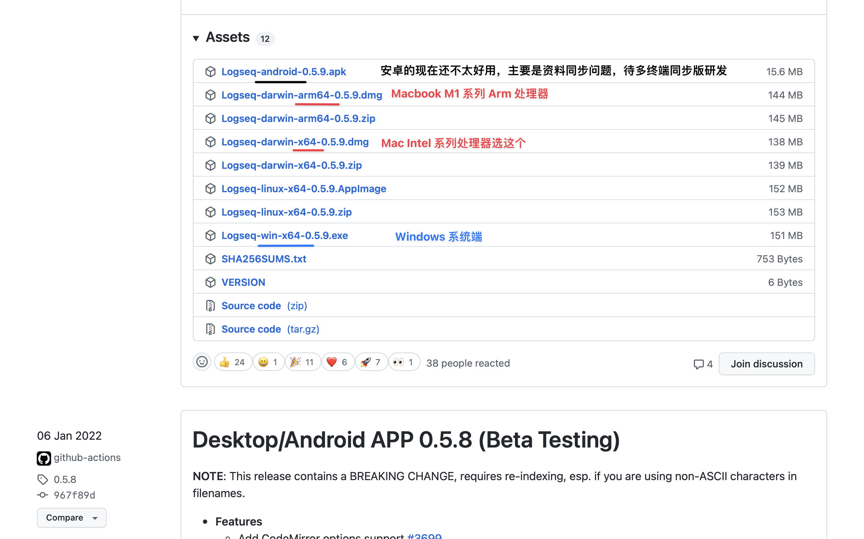
Task: Toggle the eyes reaction
Action: [404, 362]
